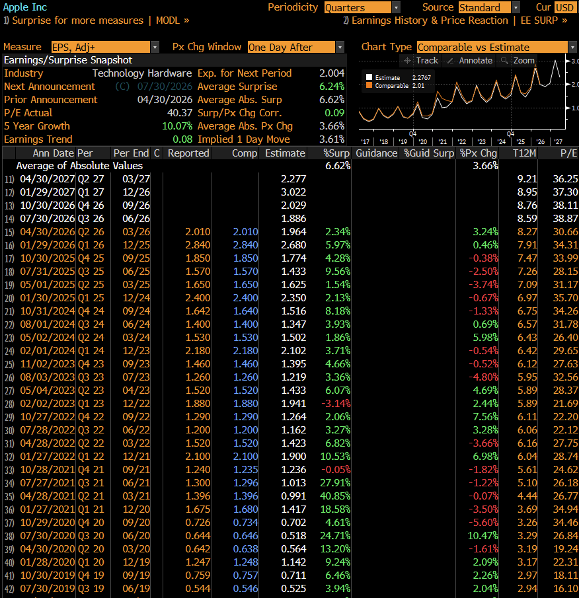Click the 0.734 Comp value
The image size is (579, 598).
click(246, 523)
